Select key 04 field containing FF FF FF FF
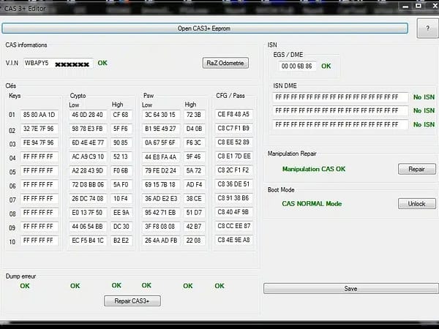This screenshot has height=329, width=439. (x=40, y=156)
